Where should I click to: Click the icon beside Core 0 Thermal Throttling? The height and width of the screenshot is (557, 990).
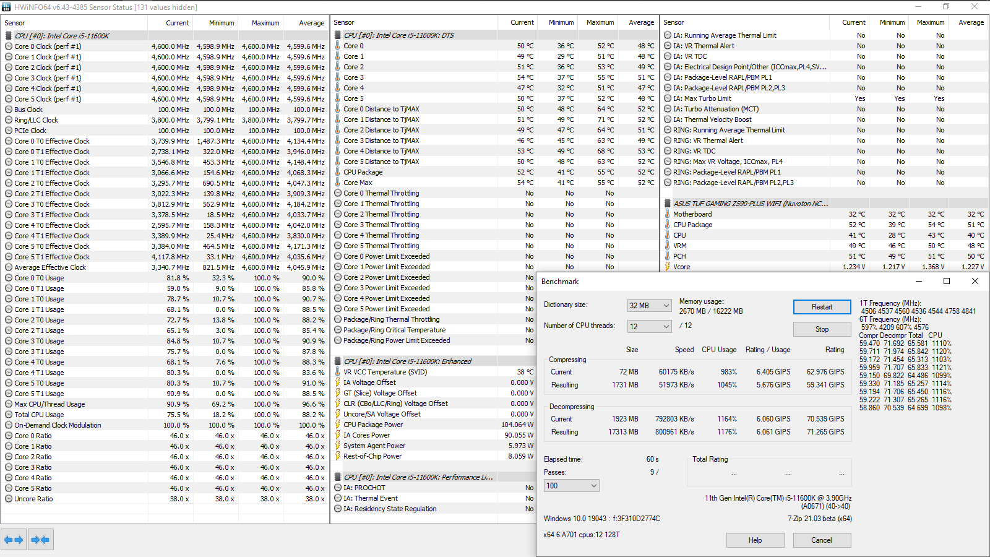[338, 193]
